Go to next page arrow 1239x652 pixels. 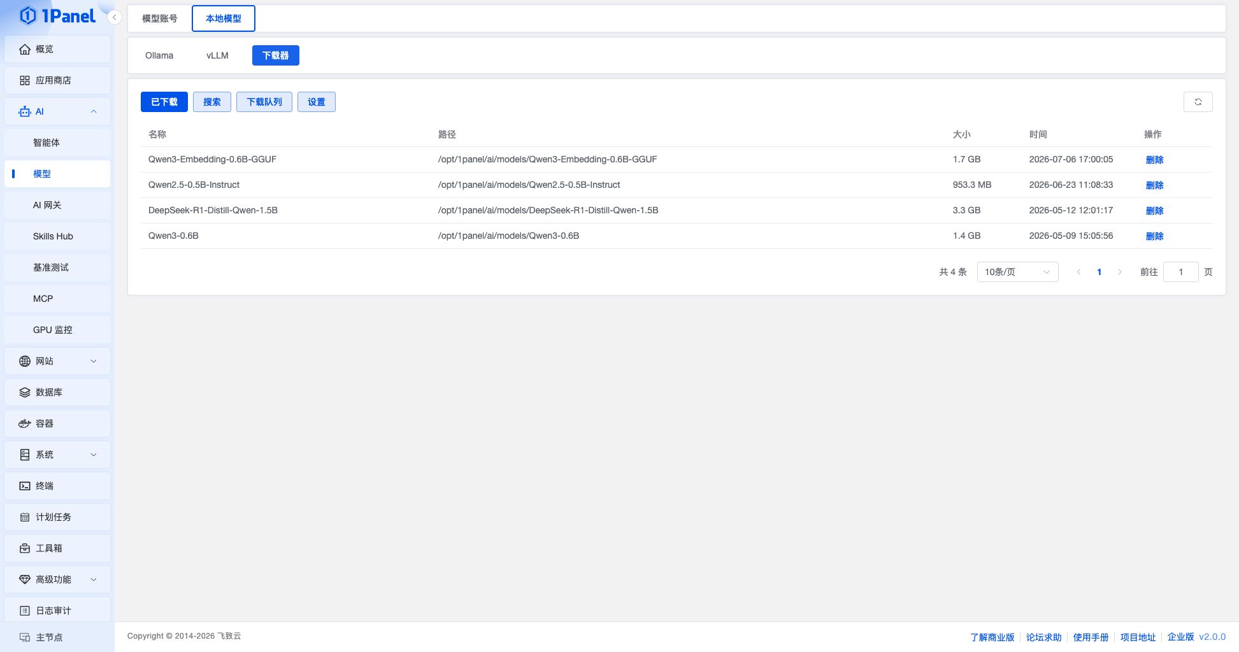coord(1120,272)
